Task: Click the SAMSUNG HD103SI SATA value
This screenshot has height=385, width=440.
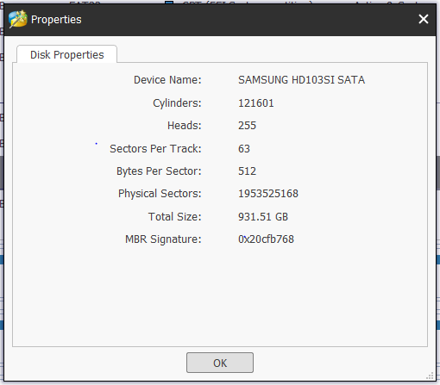Action: click(x=301, y=80)
